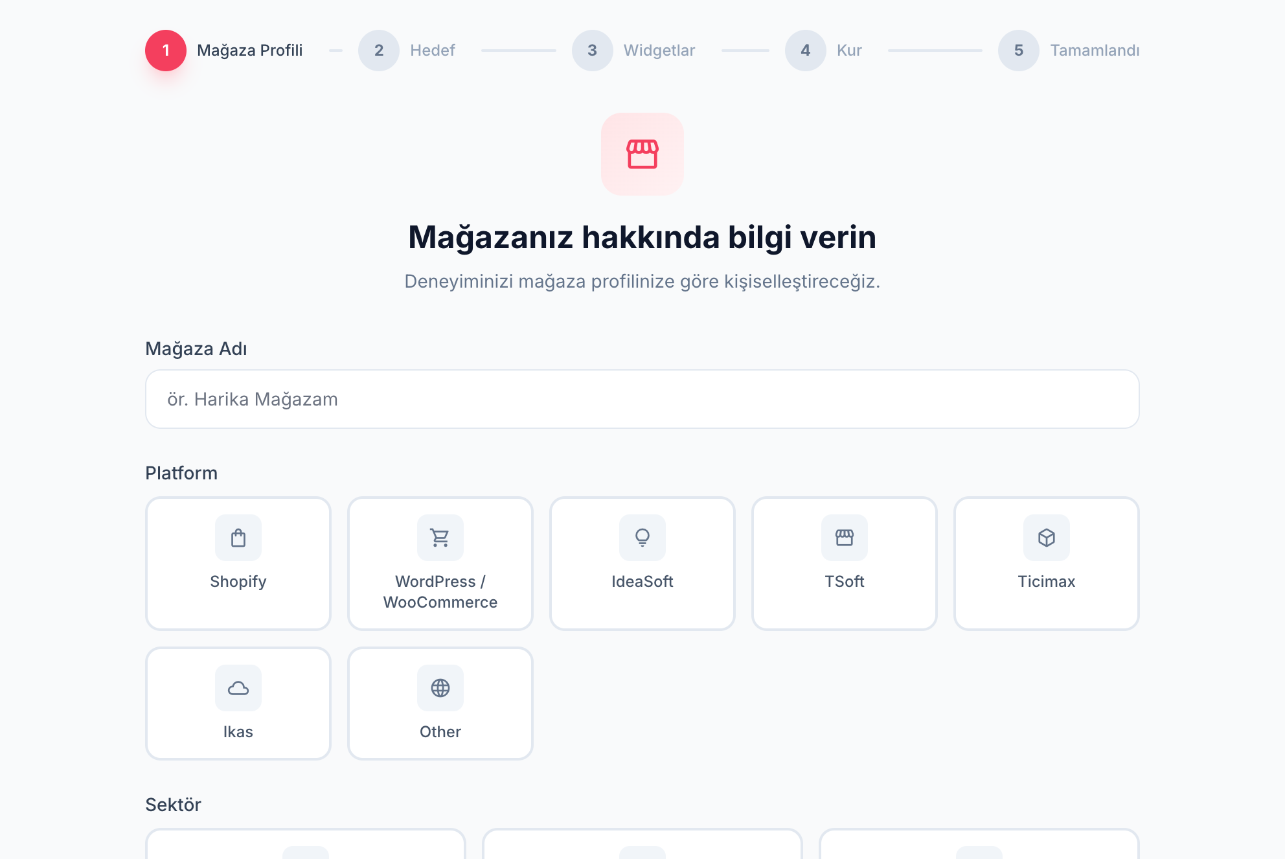Click the active Mağaza Profili step
Screen dimensions: 1285x859
166,50
